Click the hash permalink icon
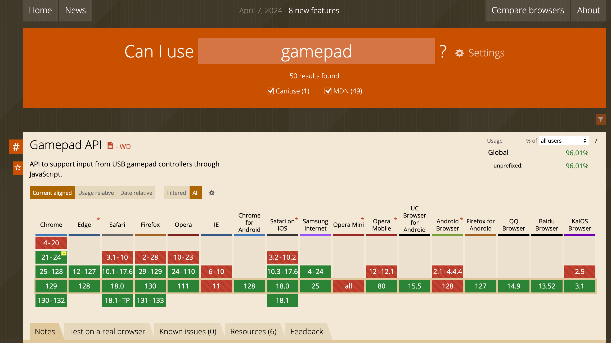The height and width of the screenshot is (343, 611). (x=16, y=147)
